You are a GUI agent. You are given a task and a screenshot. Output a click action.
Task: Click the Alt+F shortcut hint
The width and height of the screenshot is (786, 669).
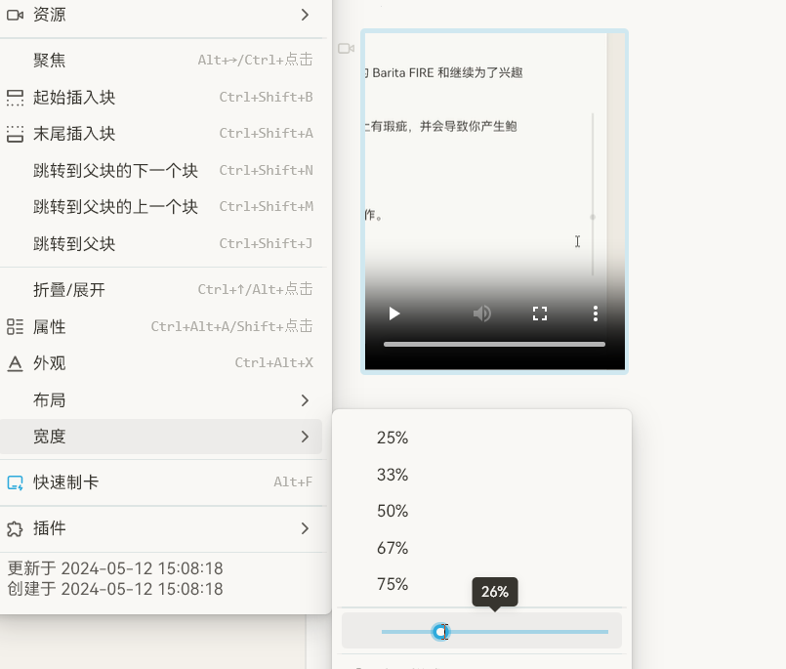(x=293, y=481)
